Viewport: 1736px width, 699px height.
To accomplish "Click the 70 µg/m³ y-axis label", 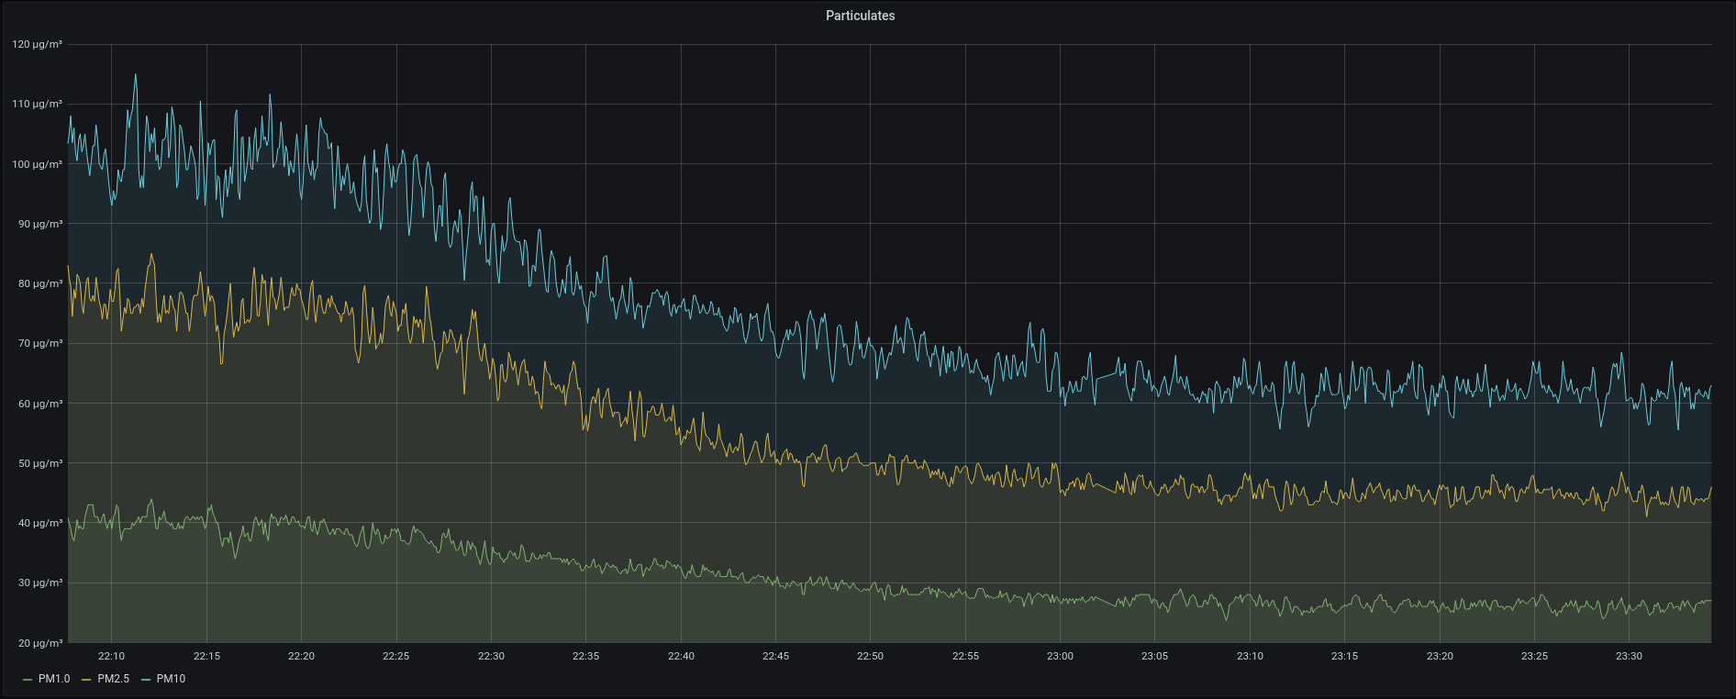I will pos(39,343).
